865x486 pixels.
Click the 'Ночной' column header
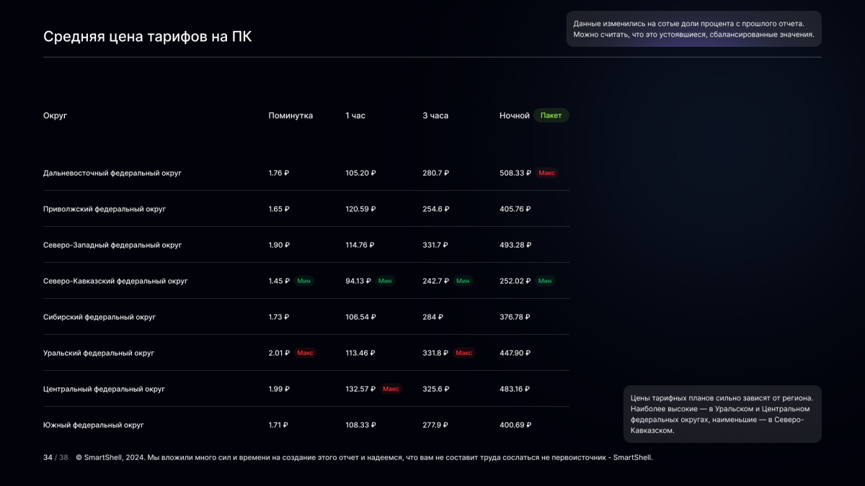pyautogui.click(x=515, y=116)
